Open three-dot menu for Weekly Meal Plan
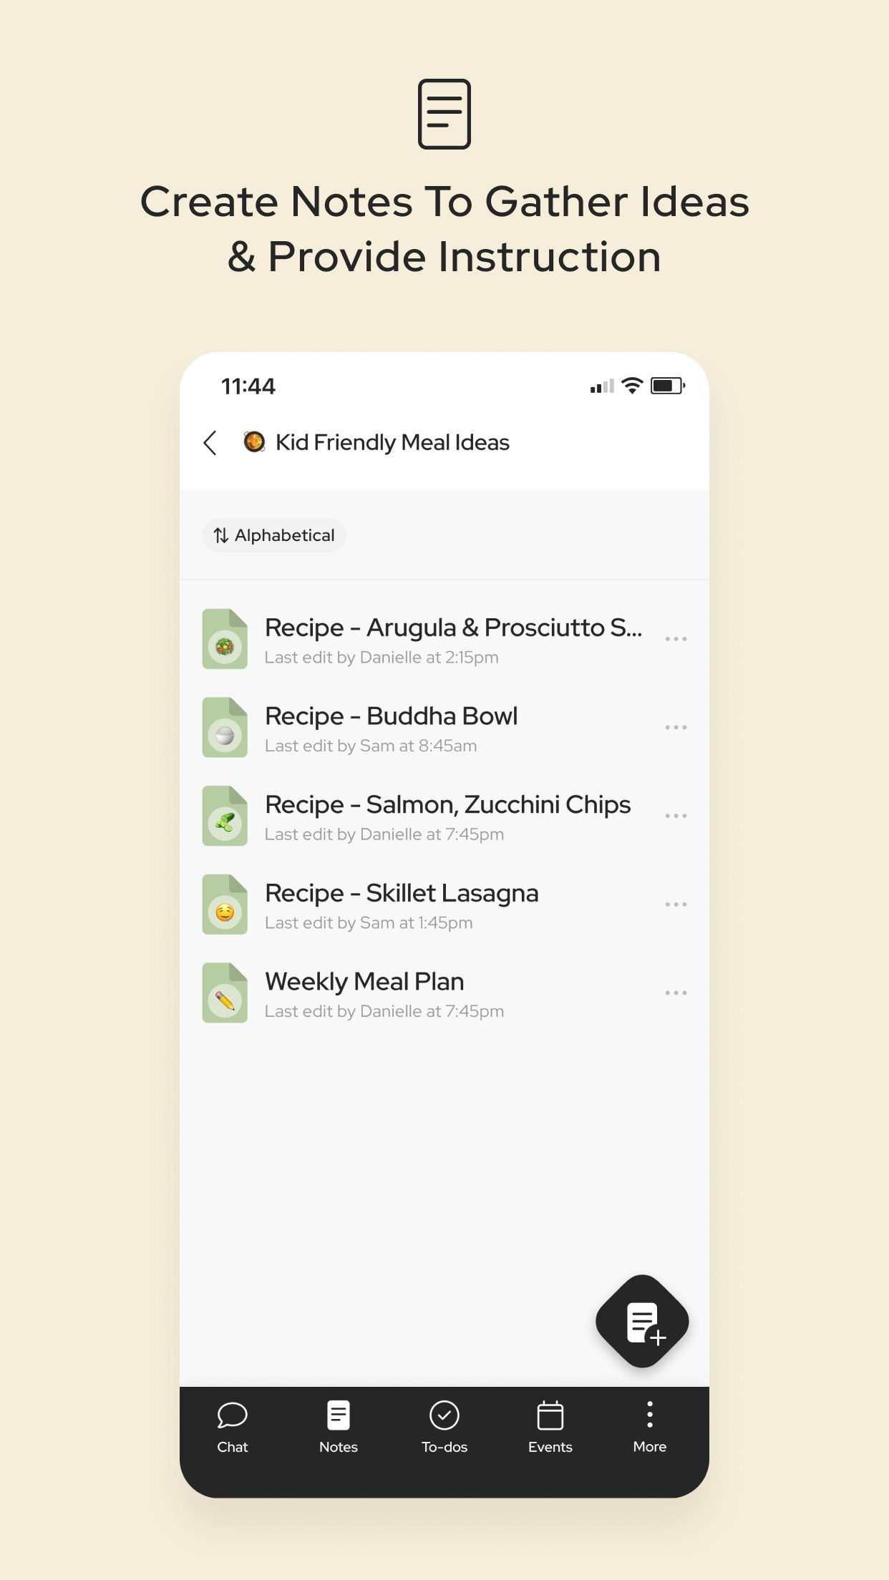Viewport: 889px width, 1580px height. [676, 993]
